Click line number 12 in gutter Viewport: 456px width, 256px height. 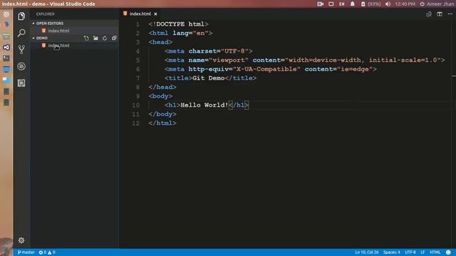pyautogui.click(x=135, y=123)
